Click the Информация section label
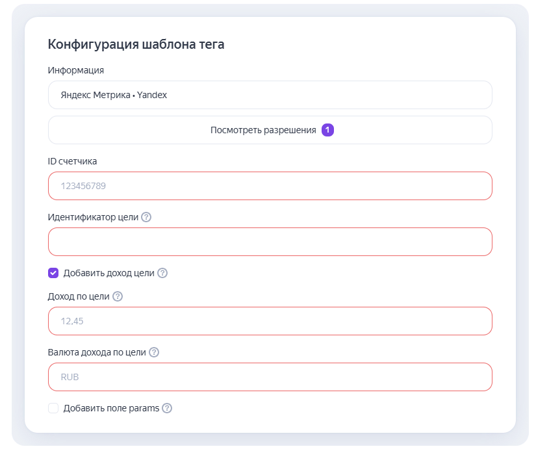536x451 pixels. click(x=76, y=70)
